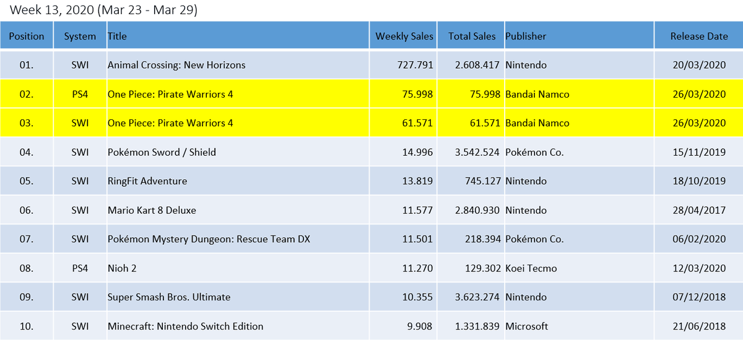The image size is (743, 340).
Task: Click total sales 3.623.274
Action: [x=477, y=297]
